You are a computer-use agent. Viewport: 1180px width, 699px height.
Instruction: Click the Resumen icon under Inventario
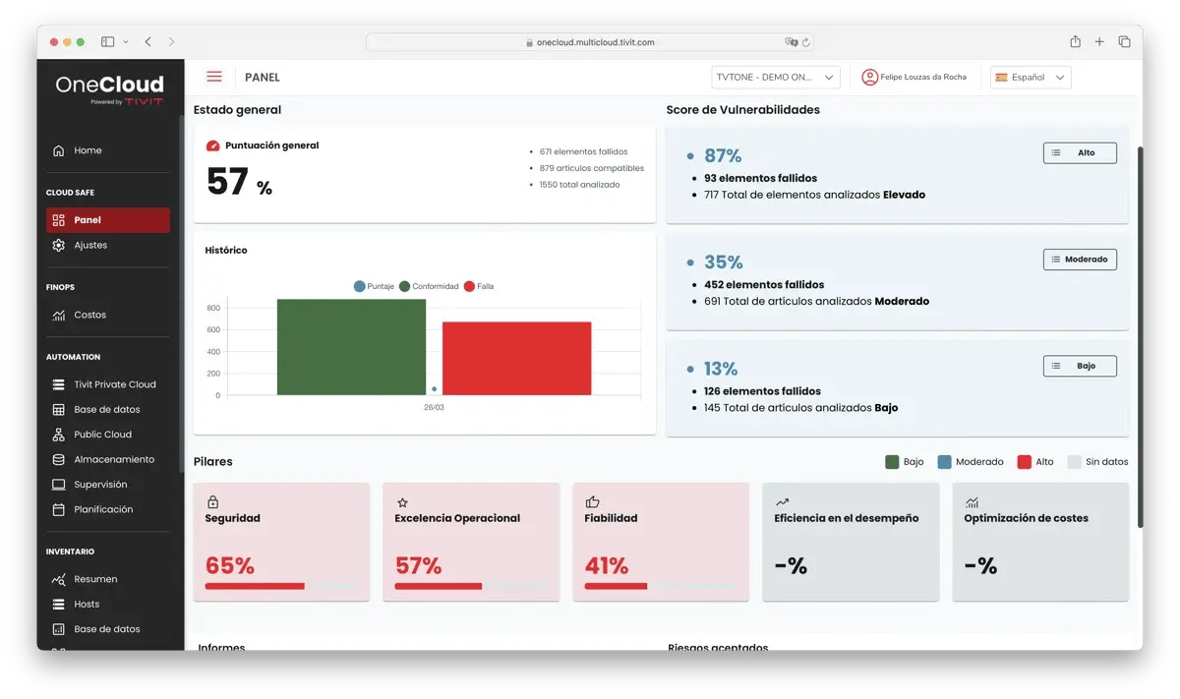(x=58, y=579)
